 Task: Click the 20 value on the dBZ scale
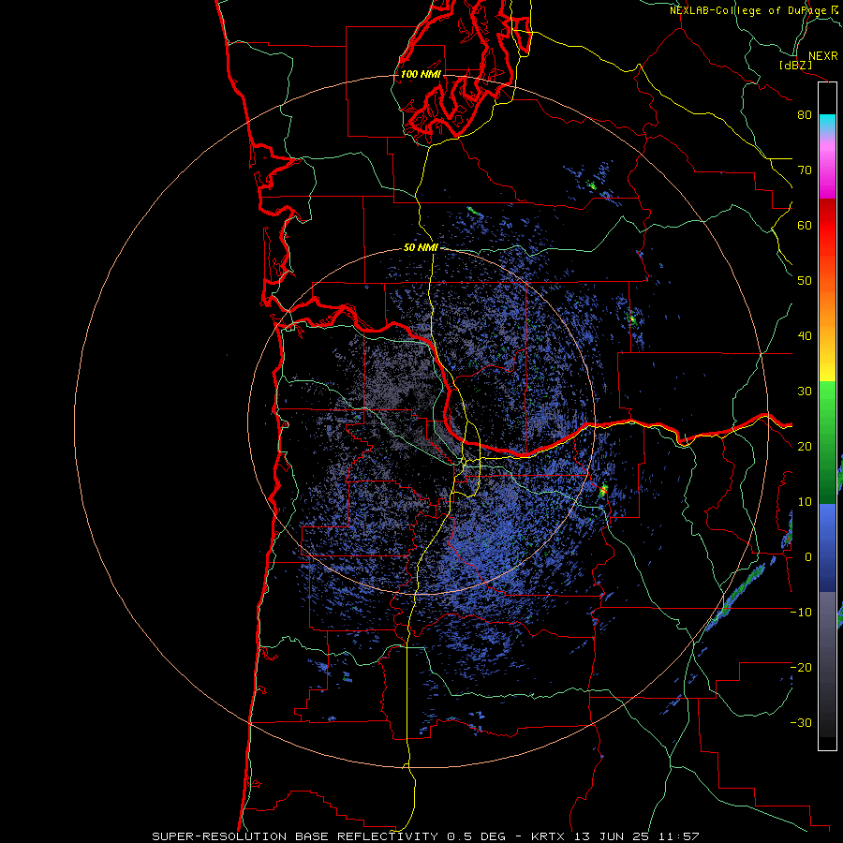tap(805, 446)
